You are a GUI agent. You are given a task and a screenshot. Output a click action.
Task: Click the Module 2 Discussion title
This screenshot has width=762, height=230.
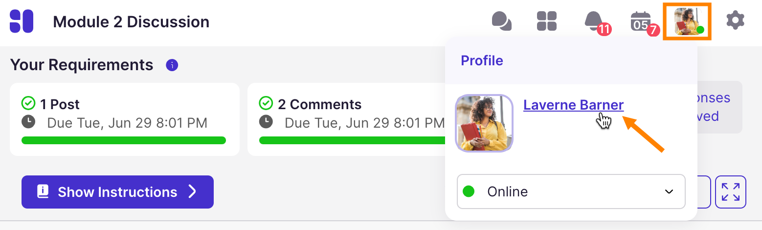(x=131, y=22)
